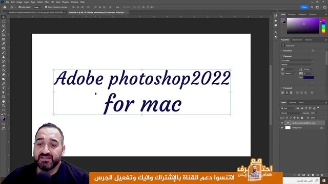Image resolution: width=328 pixels, height=184 pixels.
Task: Click the text Color swatch in Properties
Action: 309,78
